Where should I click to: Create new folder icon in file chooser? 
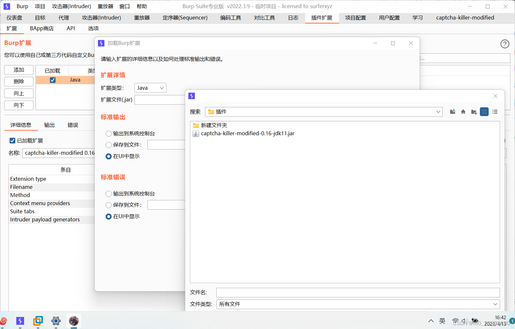pos(474,112)
